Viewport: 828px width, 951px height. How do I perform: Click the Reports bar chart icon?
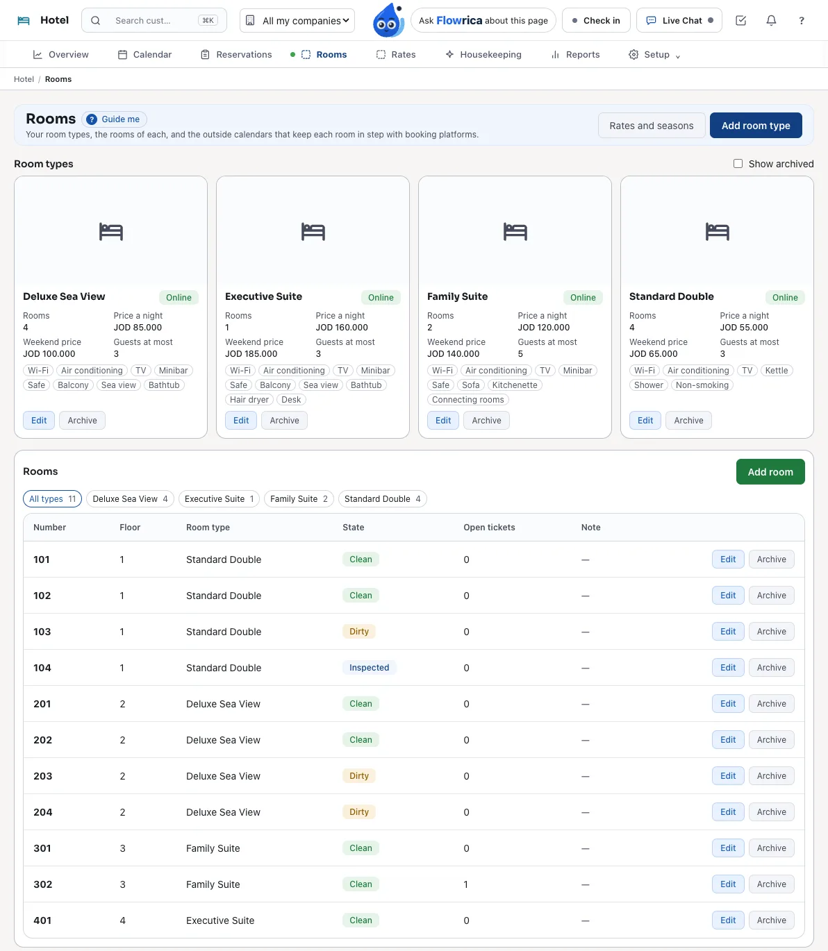click(x=555, y=55)
